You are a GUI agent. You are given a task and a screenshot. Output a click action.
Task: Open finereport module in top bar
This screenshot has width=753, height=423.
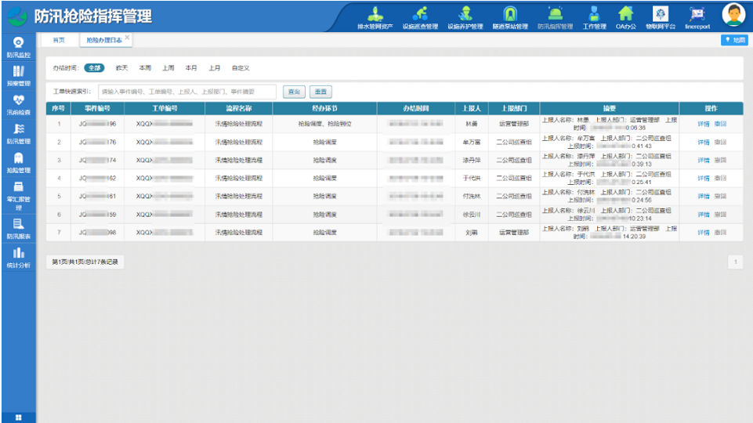pos(697,18)
